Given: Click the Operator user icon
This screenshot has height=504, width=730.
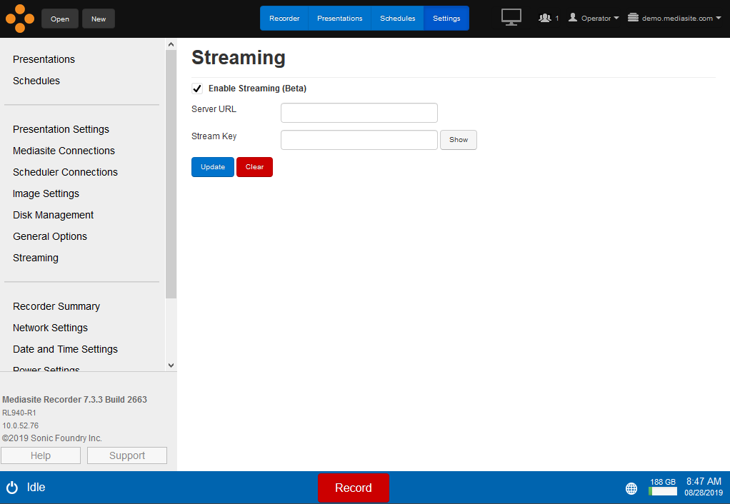Looking at the screenshot, I should click(573, 18).
